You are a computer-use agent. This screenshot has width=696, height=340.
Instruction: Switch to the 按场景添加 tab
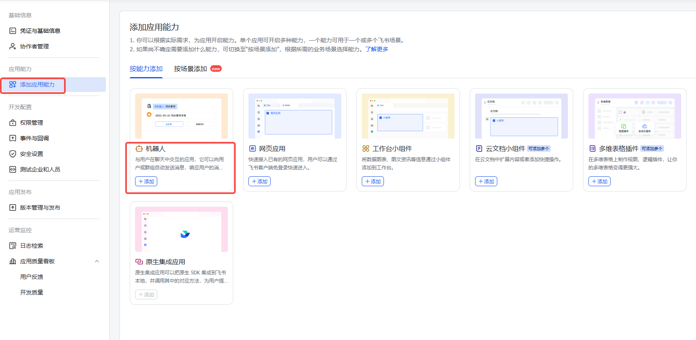pyautogui.click(x=191, y=69)
